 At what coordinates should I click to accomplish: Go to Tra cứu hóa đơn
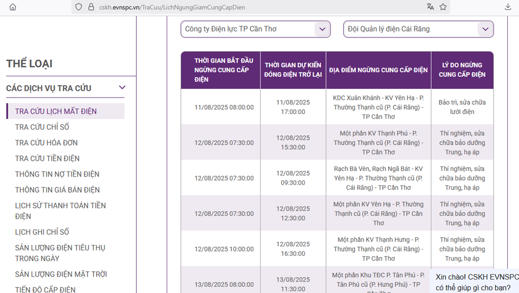click(46, 143)
